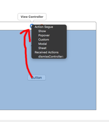Select the orange First Responder icon
Viewport: 109px width, 122px height.
point(42,24)
